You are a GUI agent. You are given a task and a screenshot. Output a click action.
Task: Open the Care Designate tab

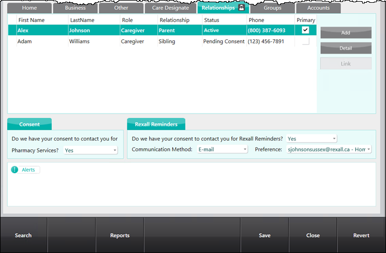point(170,8)
